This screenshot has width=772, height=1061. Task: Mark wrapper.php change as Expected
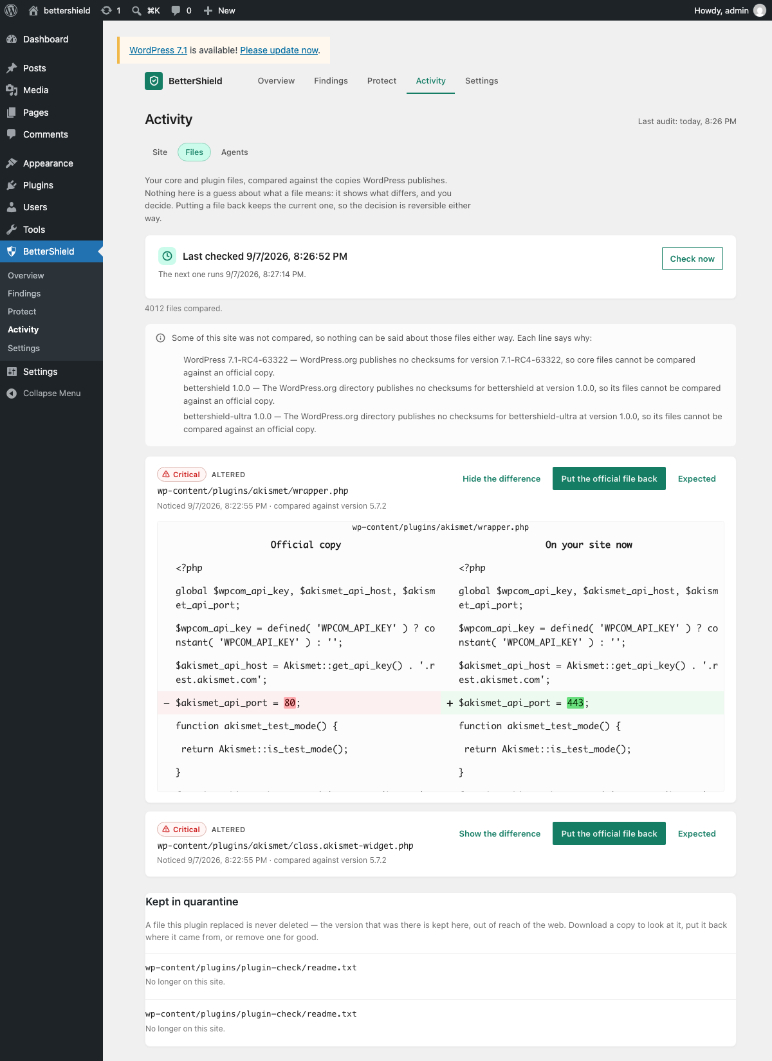697,479
